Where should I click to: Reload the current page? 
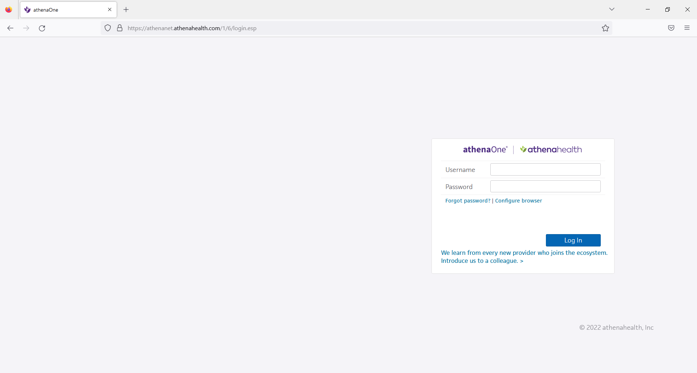pos(42,28)
